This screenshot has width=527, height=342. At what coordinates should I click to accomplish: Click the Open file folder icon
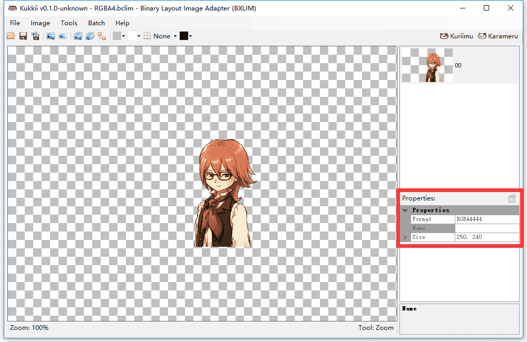11,36
